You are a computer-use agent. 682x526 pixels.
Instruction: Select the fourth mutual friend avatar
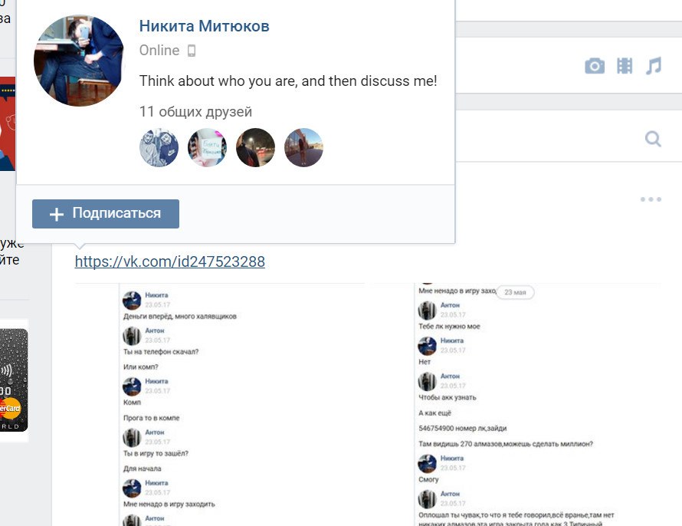click(303, 147)
